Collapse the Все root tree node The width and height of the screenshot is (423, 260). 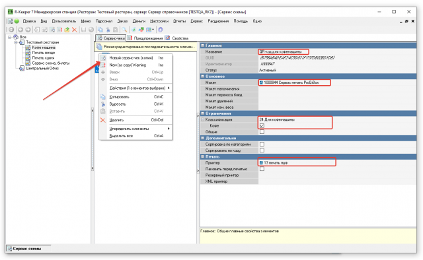10,37
